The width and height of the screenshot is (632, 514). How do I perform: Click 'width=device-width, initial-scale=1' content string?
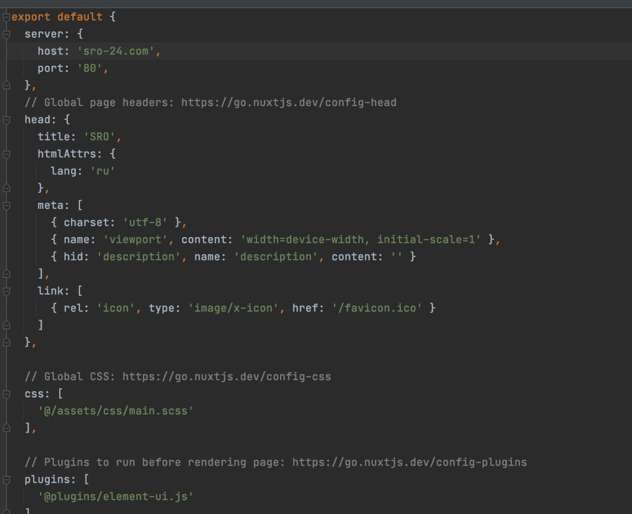pos(360,240)
